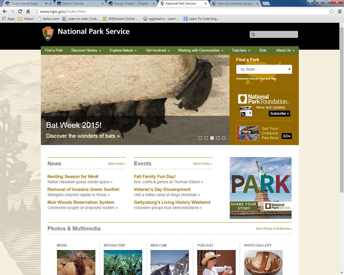This screenshot has height=275, width=344.
Task: Open Yahoo! bookmark folder
Action: tap(26, 19)
